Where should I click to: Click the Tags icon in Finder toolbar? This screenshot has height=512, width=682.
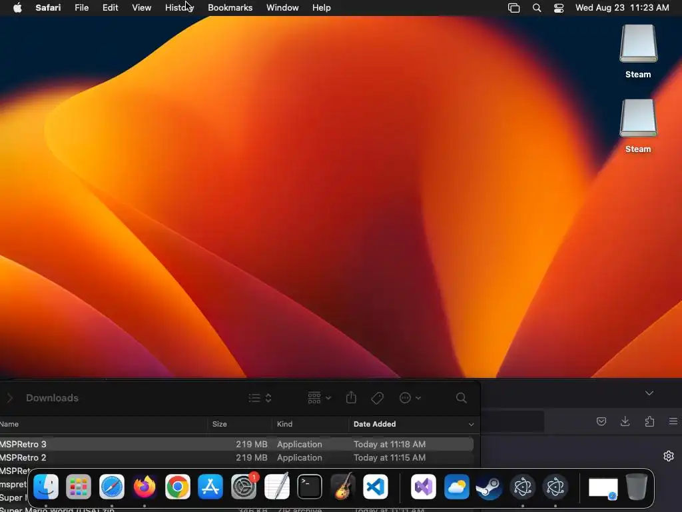coord(377,398)
